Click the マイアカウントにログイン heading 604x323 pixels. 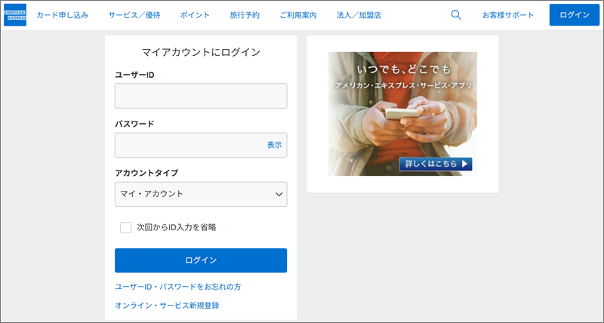201,52
